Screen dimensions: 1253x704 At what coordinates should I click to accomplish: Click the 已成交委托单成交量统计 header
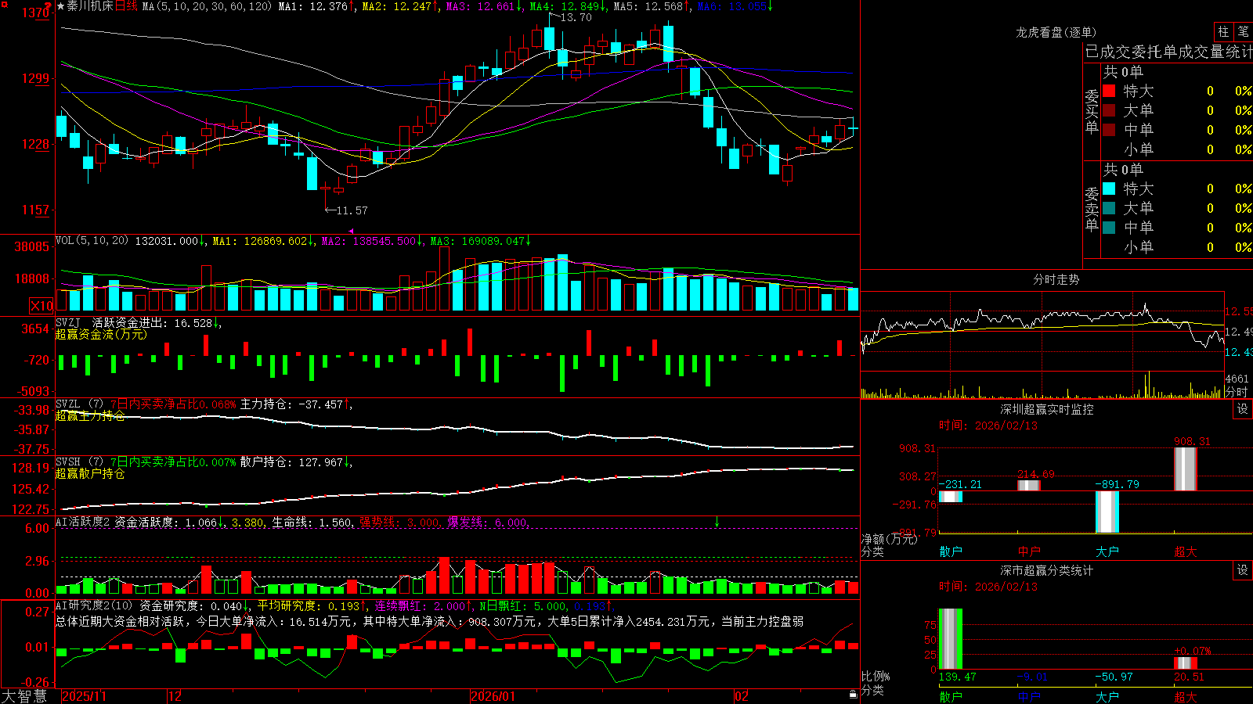1168,52
